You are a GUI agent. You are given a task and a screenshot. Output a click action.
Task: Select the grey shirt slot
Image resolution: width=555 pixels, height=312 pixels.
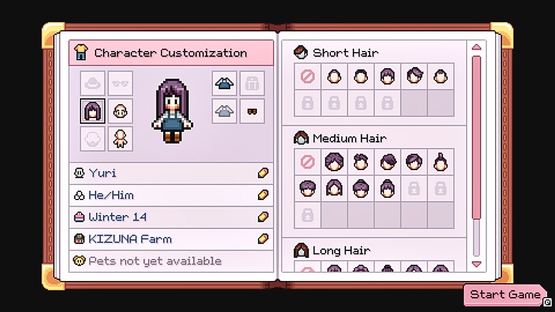[224, 111]
